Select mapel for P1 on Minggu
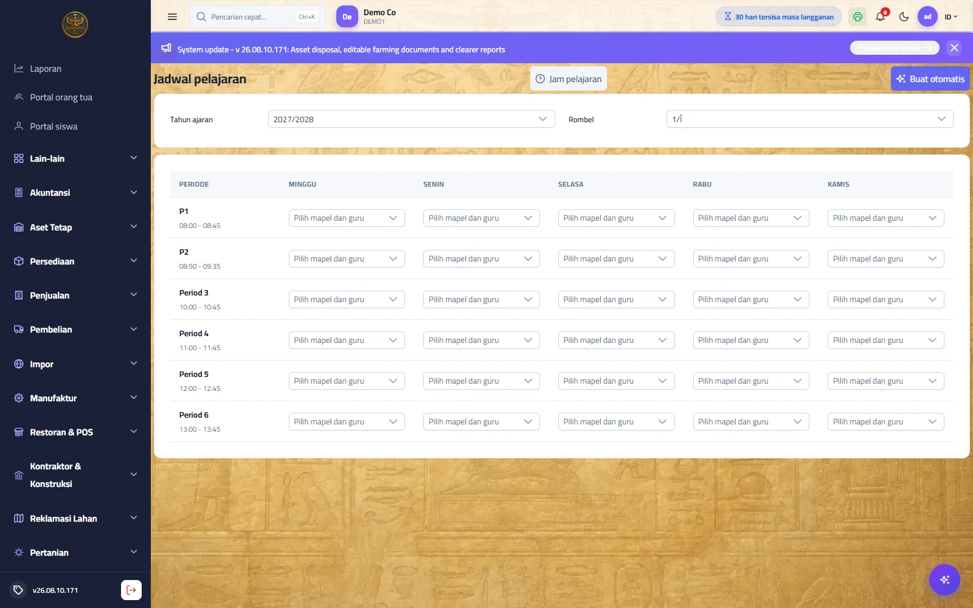 pos(347,218)
